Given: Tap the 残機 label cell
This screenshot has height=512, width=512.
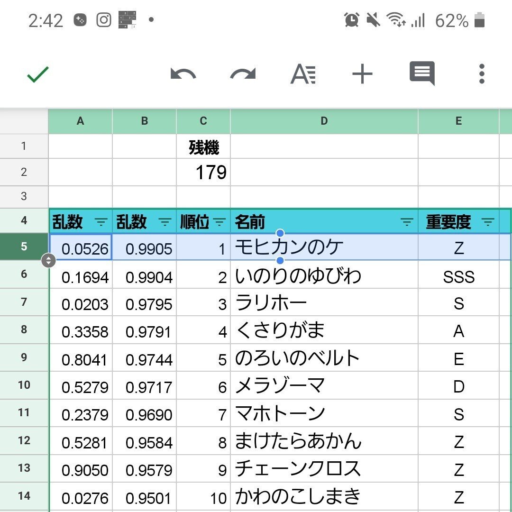Looking at the screenshot, I should click(x=203, y=147).
